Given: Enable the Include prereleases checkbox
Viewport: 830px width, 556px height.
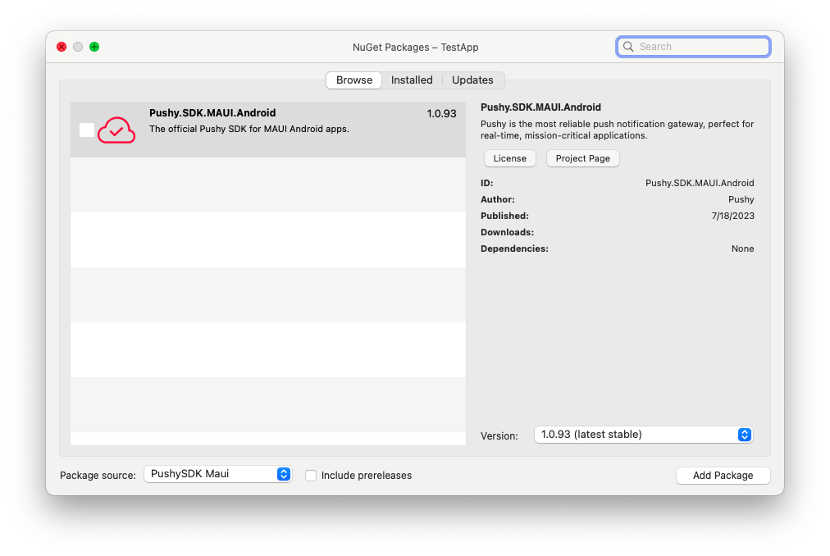Looking at the screenshot, I should pyautogui.click(x=311, y=476).
